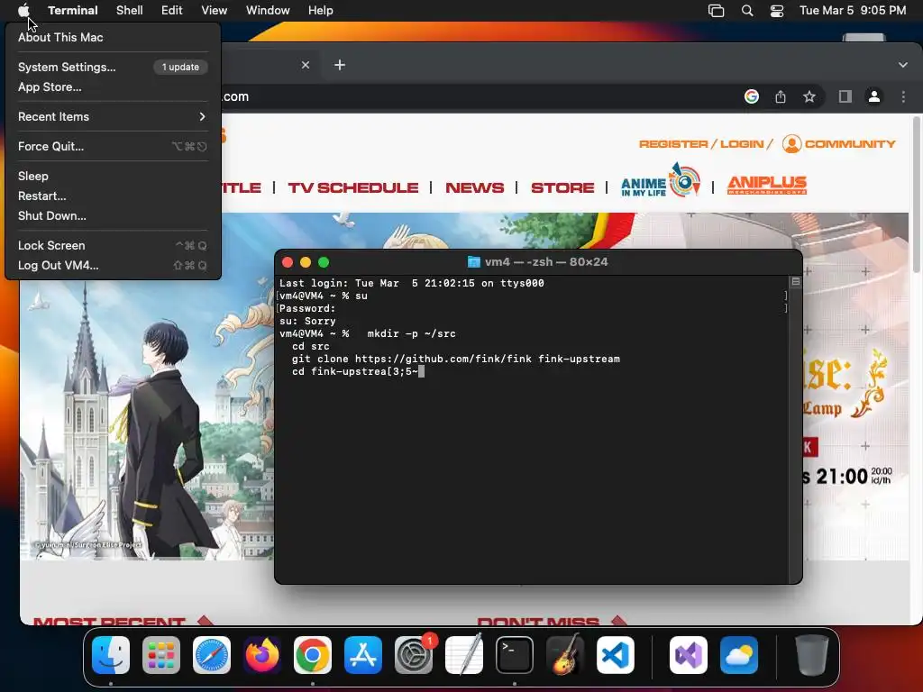923x692 pixels.
Task: Open the Trash in the Dock
Action: [x=812, y=655]
